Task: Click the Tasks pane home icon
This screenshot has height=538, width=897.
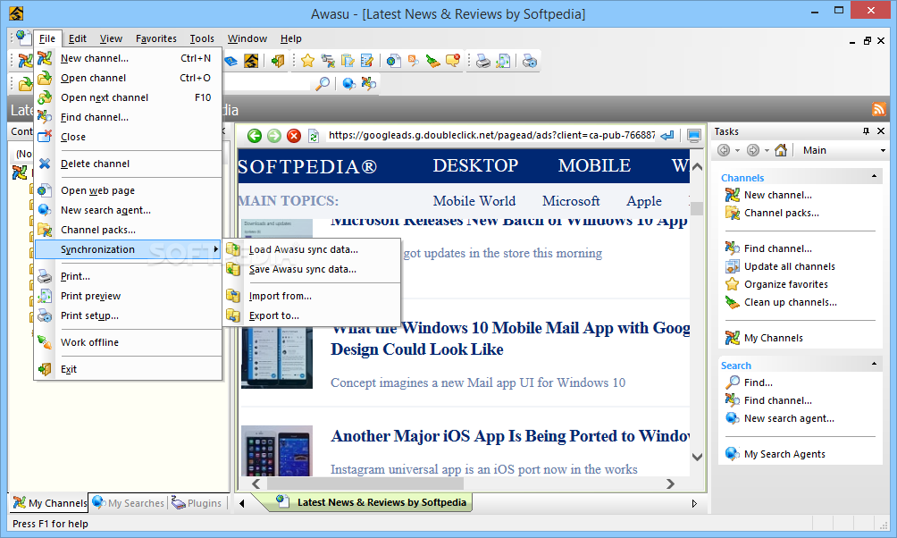Action: tap(781, 150)
